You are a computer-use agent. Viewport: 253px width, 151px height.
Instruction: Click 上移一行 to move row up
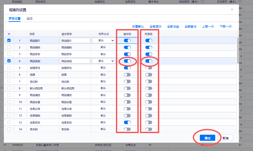pyautogui.click(x=208, y=27)
